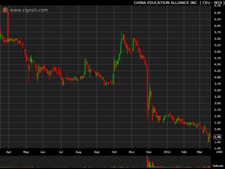This screenshot has width=225, height=169.
Task: Click the 6.50 price axis label
Action: pos(217,13)
